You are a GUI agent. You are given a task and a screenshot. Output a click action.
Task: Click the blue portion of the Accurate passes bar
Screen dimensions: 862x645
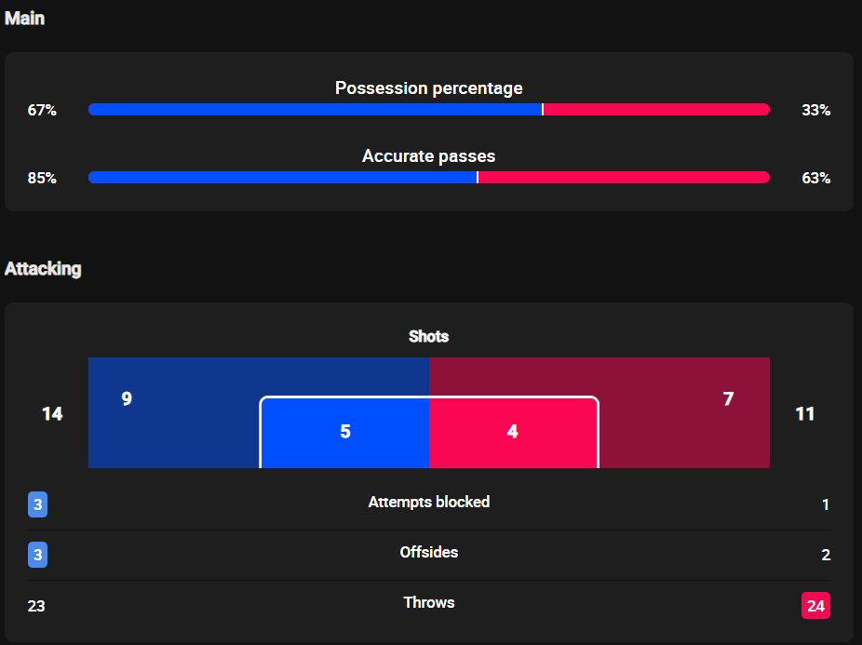(282, 178)
